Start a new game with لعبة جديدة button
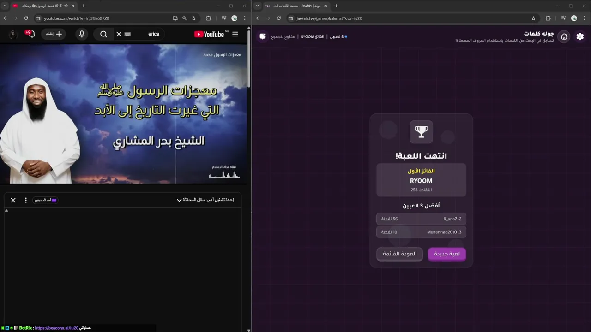The image size is (591, 332). [x=447, y=254]
